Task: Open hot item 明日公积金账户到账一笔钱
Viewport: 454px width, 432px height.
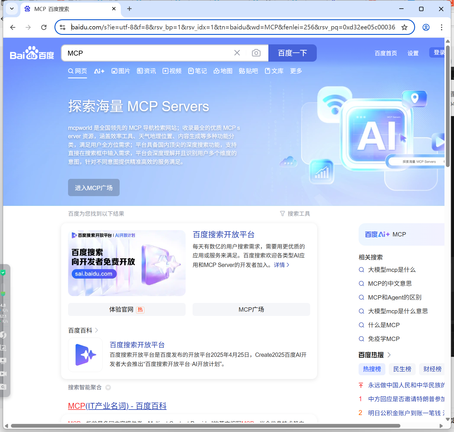Action: 406,413
